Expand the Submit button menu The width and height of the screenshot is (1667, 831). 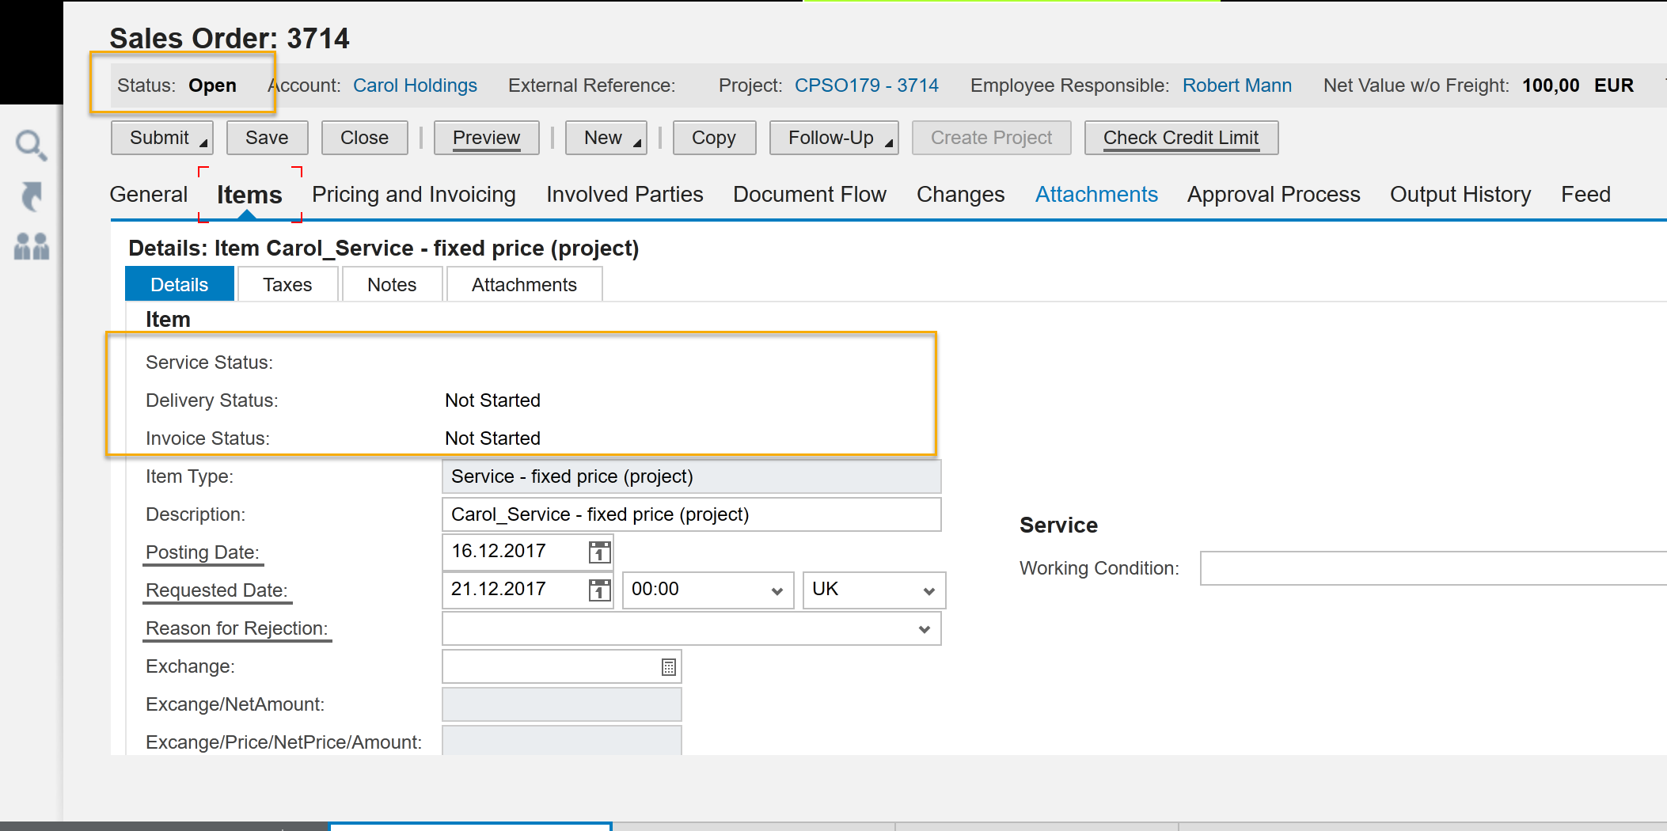pyautogui.click(x=203, y=142)
